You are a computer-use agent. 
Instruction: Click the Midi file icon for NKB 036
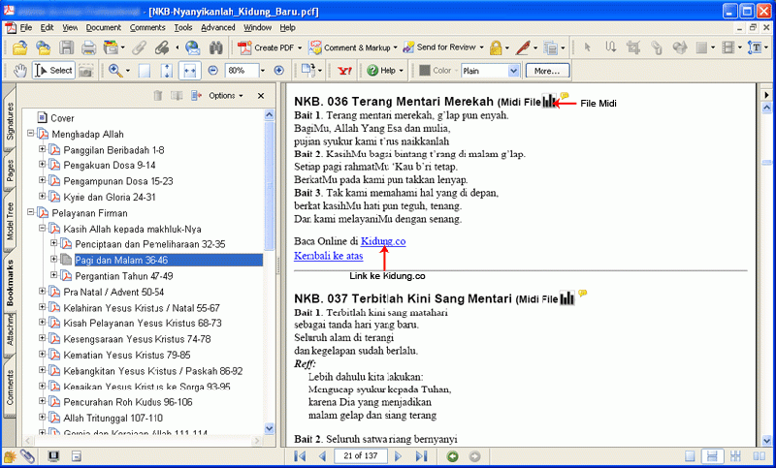pyautogui.click(x=550, y=101)
